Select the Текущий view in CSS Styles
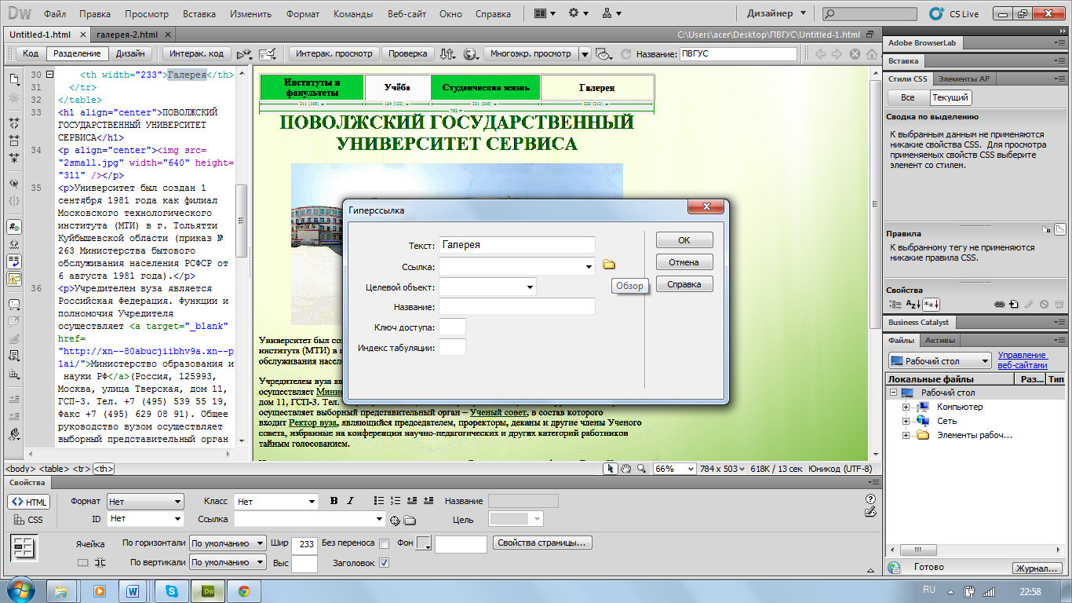Image resolution: width=1072 pixels, height=603 pixels. click(x=950, y=97)
